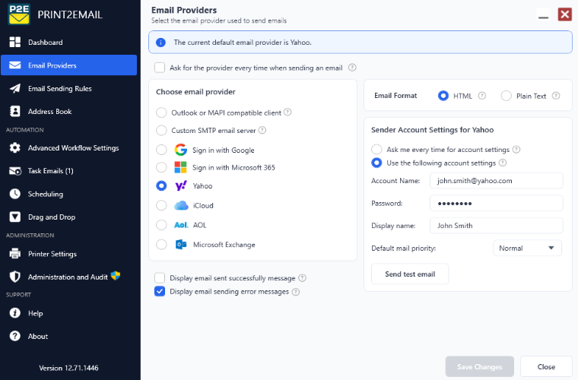Click the Email Sending Rules paper-plane icon
Viewport: 578px width, 380px height.
coord(15,88)
